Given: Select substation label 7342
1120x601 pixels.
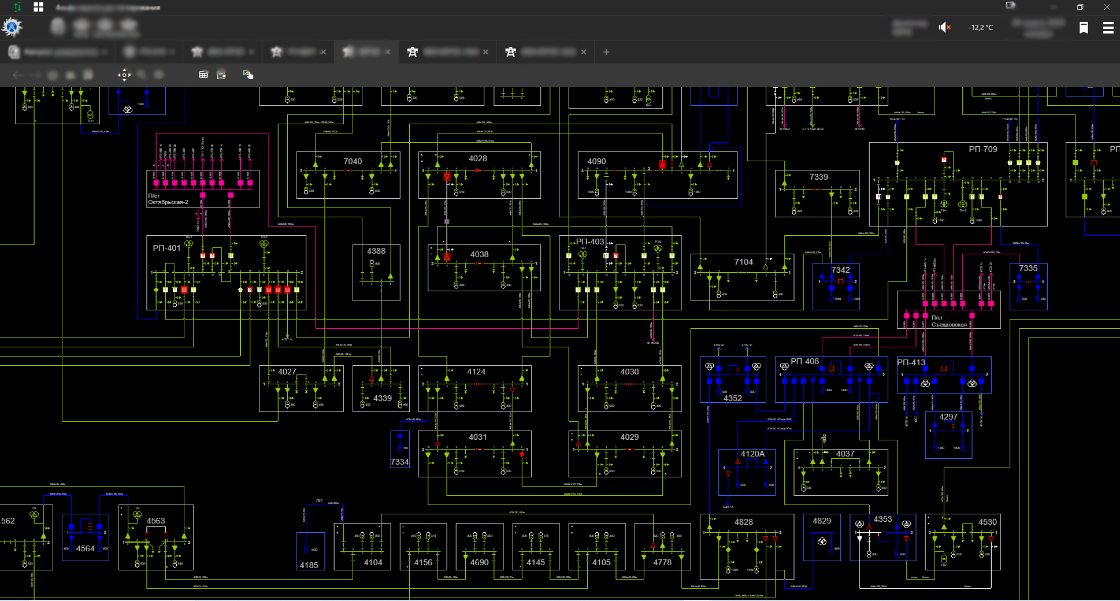Looking at the screenshot, I should point(840,270).
